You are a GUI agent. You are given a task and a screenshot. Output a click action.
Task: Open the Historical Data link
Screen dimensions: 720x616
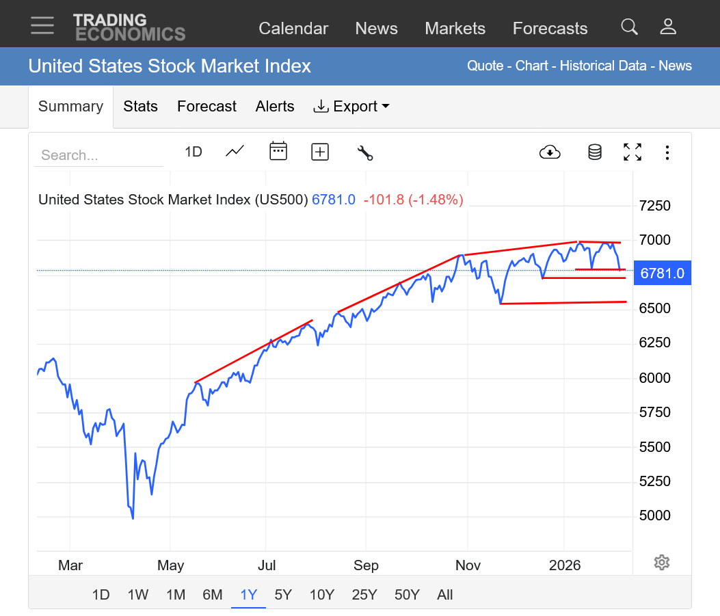pyautogui.click(x=603, y=66)
